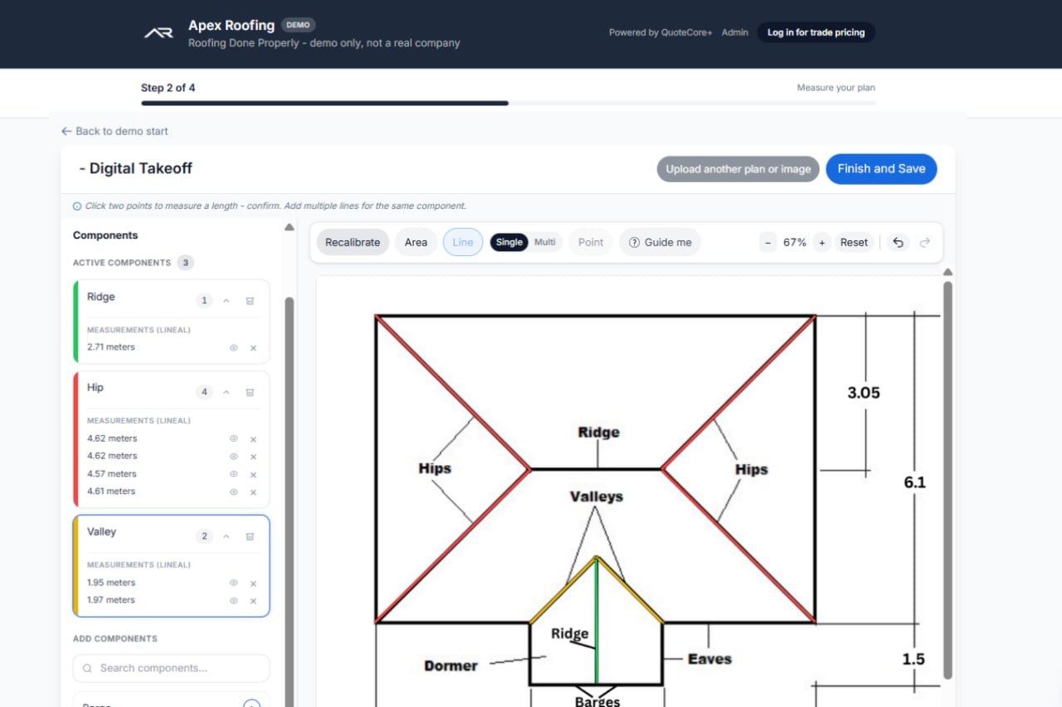Remove the 4.61 meters Hip measurement
The height and width of the screenshot is (707, 1062).
click(x=253, y=492)
